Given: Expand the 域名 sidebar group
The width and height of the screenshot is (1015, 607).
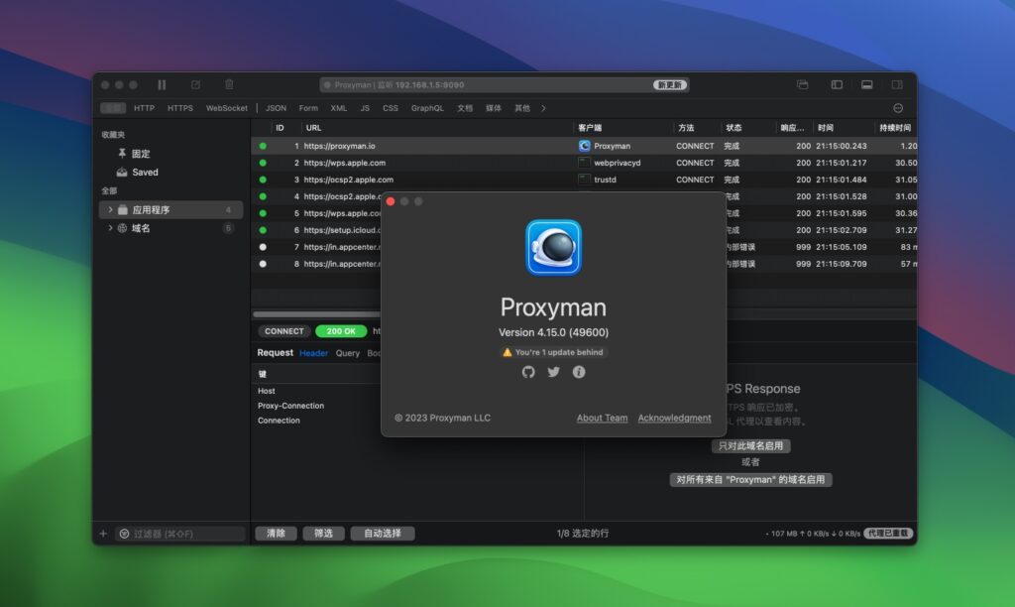Looking at the screenshot, I should tap(109, 227).
